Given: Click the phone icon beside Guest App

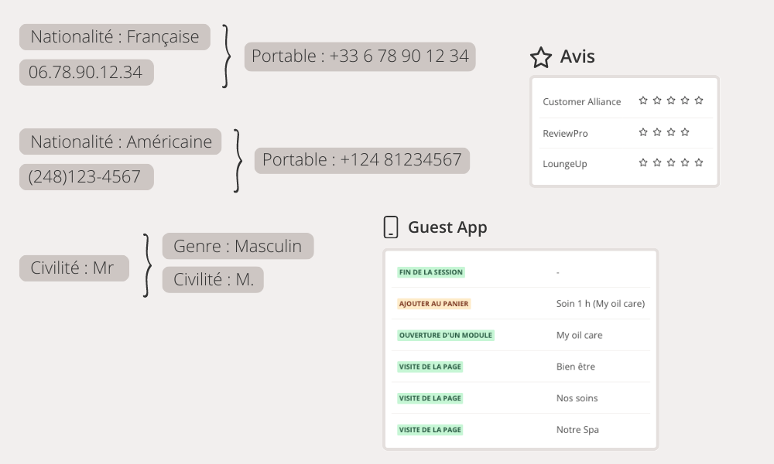Looking at the screenshot, I should pos(391,227).
